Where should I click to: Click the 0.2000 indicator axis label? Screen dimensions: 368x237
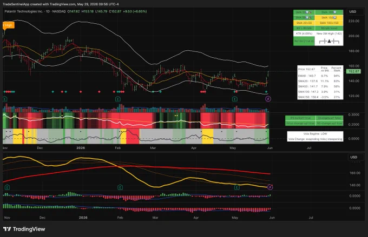[354, 124]
